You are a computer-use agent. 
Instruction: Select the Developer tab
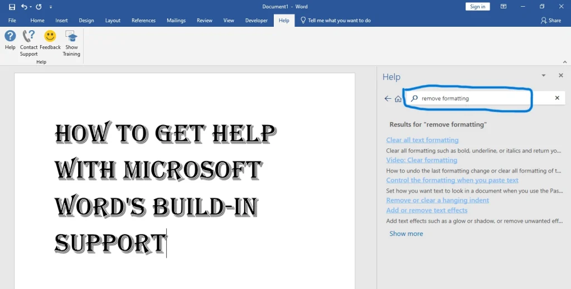tap(257, 21)
